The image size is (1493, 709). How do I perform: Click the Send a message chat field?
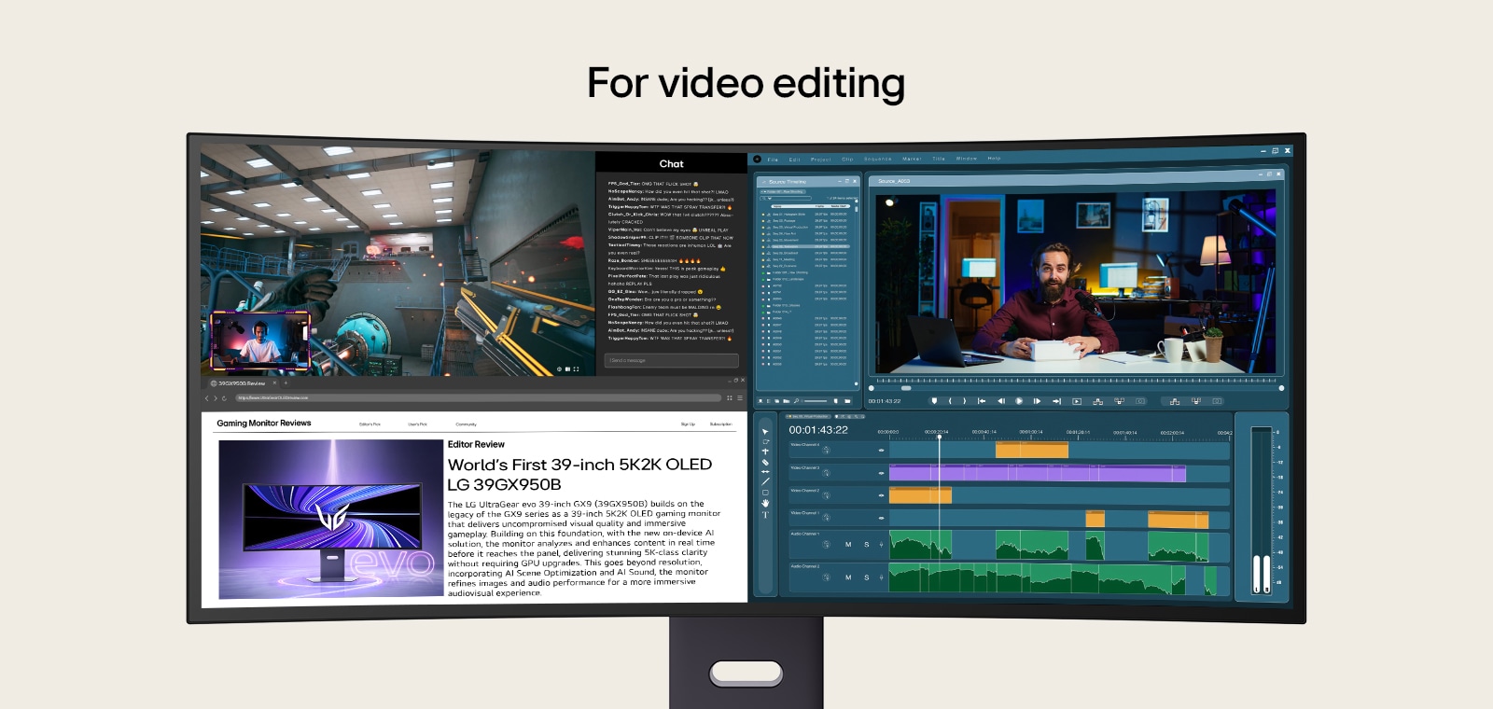(x=672, y=360)
